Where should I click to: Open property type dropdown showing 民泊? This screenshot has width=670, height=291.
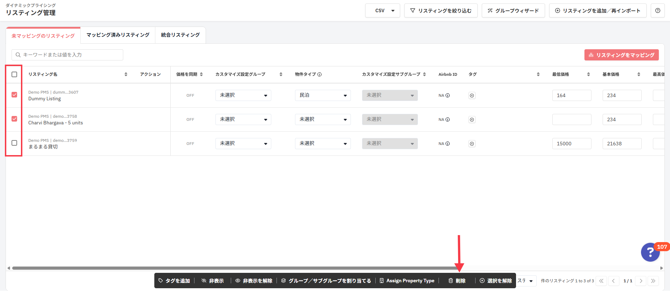coord(323,95)
